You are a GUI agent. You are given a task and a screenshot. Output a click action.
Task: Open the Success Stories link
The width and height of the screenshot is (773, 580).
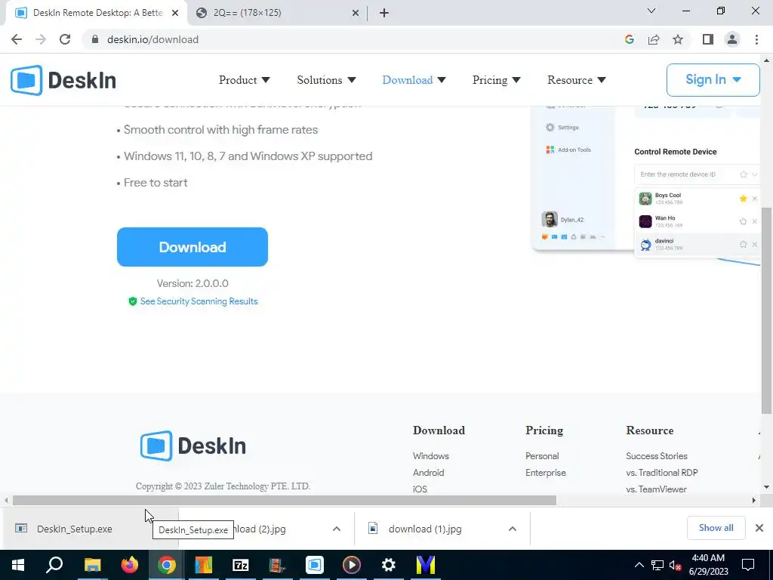pyautogui.click(x=656, y=456)
